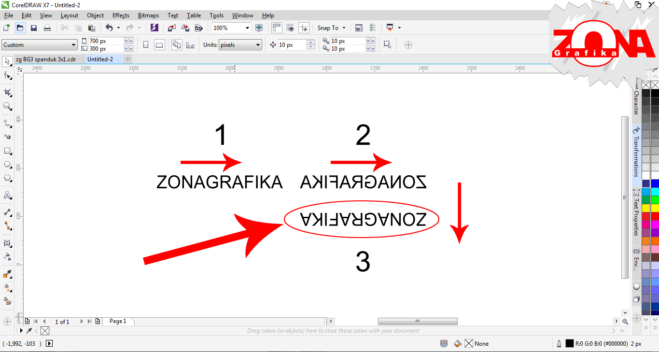This screenshot has width=659, height=352.
Task: Select the Ellipse tool
Action: 7,165
